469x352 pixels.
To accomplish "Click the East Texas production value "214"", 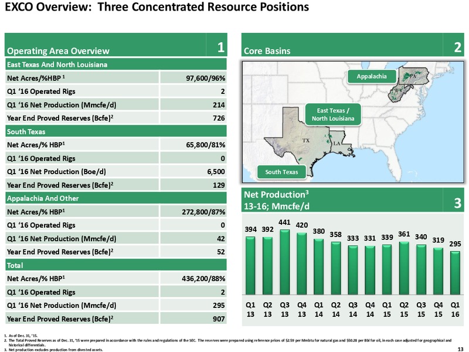I will coord(219,105).
